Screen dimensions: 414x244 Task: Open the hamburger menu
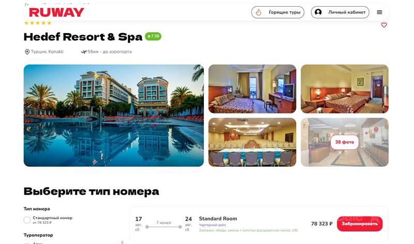pyautogui.click(x=379, y=12)
